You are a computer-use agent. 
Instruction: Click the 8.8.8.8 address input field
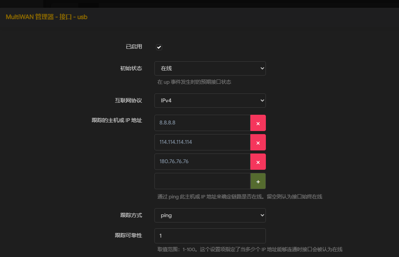[x=202, y=123]
